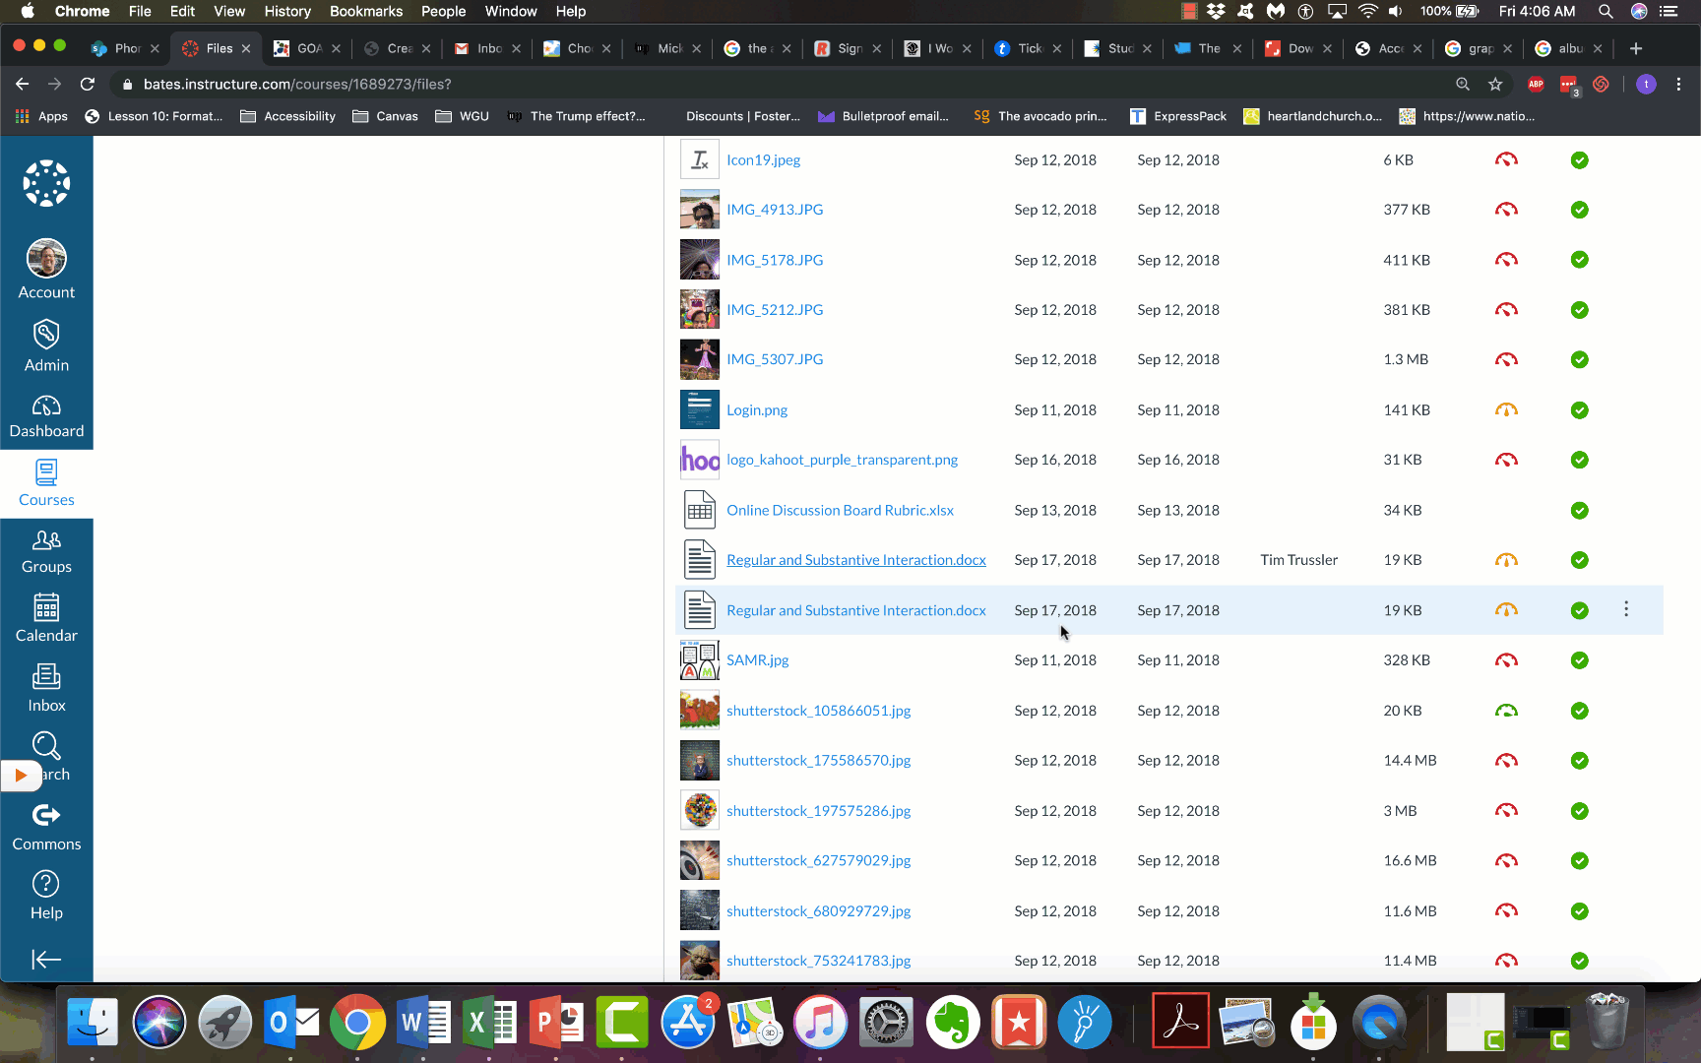
Task: Launch Microsoft Word from the Dock
Action: [423, 1024]
